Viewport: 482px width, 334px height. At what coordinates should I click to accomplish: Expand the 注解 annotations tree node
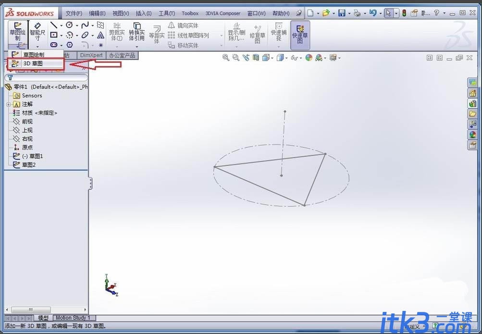point(8,104)
